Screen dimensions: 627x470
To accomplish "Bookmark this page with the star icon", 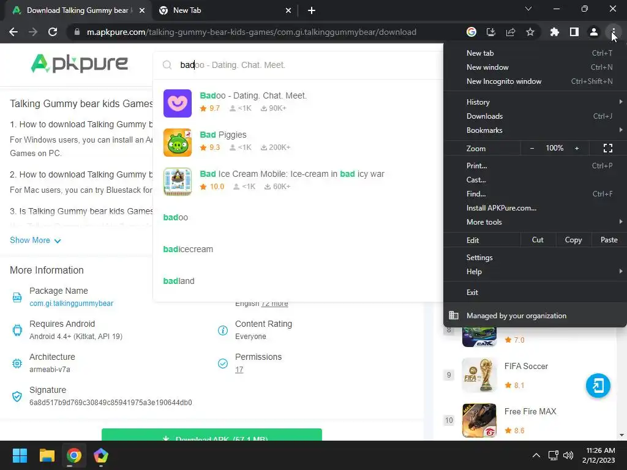I will (x=530, y=32).
